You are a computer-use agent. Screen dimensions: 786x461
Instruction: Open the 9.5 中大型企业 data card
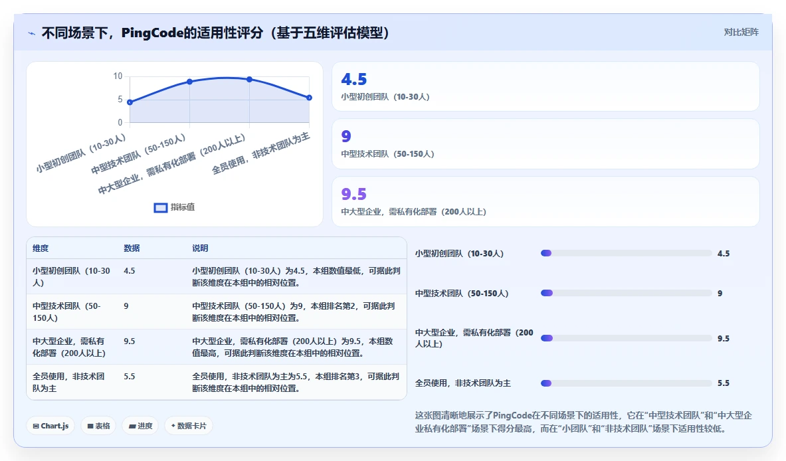click(545, 201)
